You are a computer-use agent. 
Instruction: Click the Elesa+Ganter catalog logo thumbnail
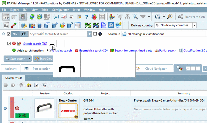pos(68,111)
